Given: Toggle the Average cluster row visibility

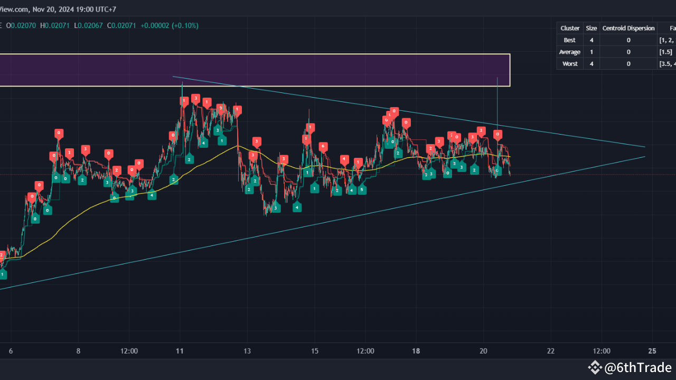Looking at the screenshot, I should click(569, 51).
